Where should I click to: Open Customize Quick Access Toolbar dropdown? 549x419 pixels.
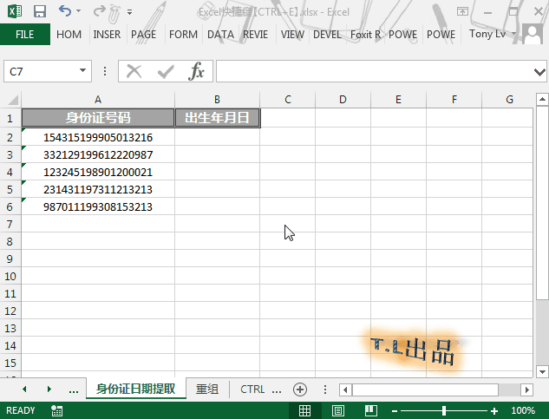(129, 12)
